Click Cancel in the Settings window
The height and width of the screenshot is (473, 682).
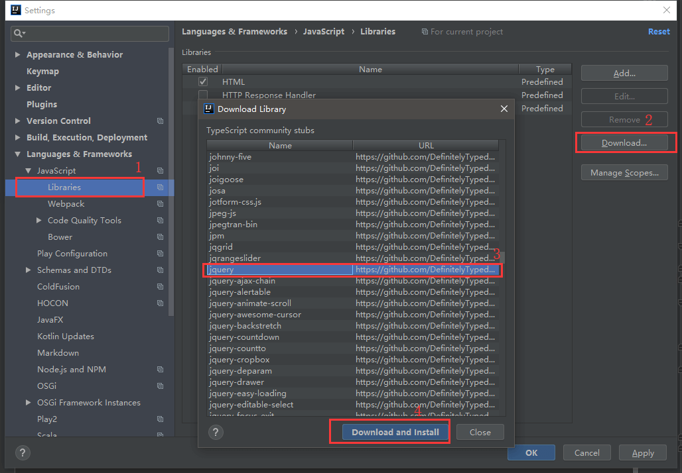pos(586,452)
